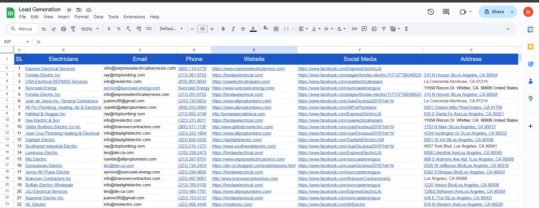The height and width of the screenshot is (208, 539).
Task: Open the Daylight Electric website link
Action: coord(237,140)
